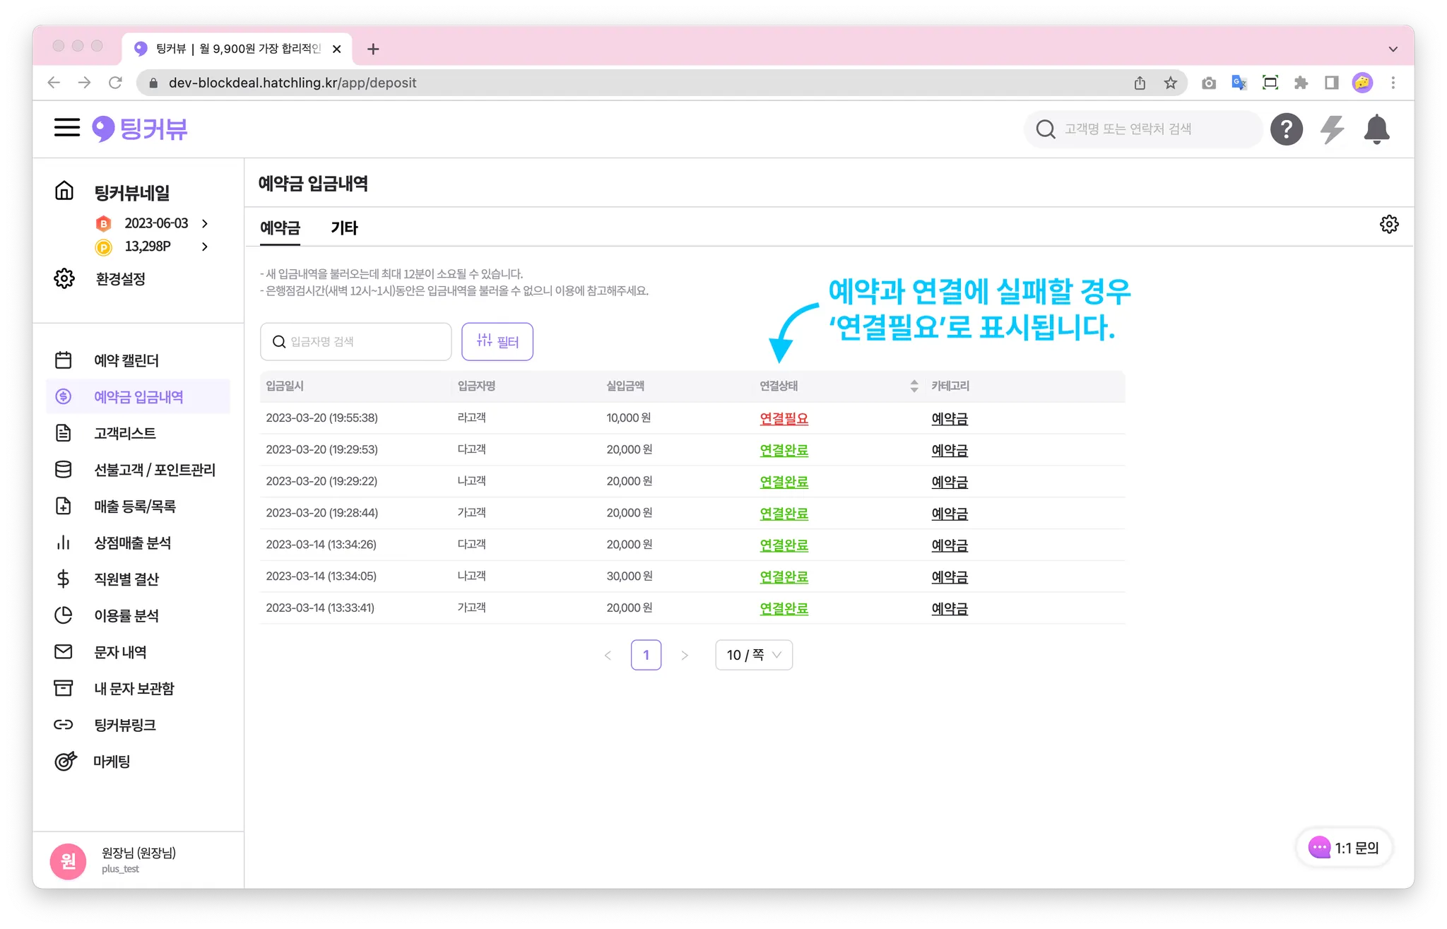The height and width of the screenshot is (929, 1447).
Task: Click the table settings gear icon
Action: pyautogui.click(x=1388, y=225)
